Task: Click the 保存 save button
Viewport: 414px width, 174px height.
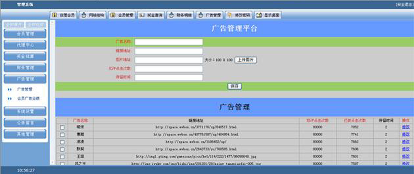Action: [x=235, y=86]
